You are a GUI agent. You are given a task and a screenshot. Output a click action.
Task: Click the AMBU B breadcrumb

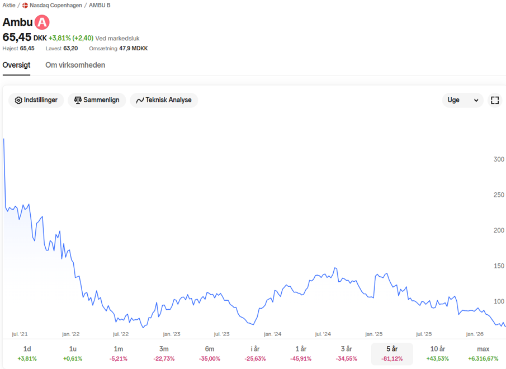point(100,5)
